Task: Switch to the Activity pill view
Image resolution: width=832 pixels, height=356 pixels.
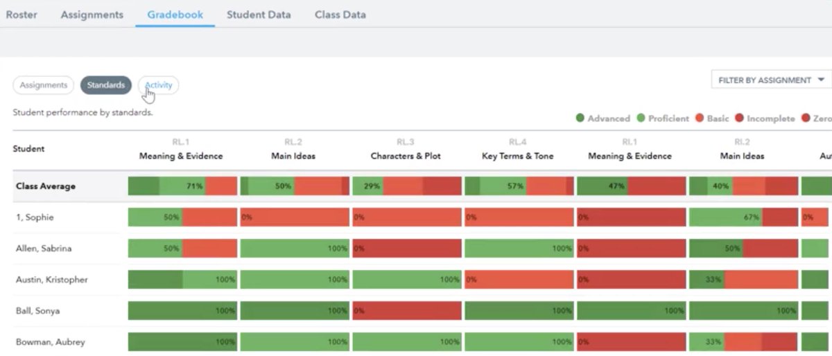Action: click(x=159, y=85)
